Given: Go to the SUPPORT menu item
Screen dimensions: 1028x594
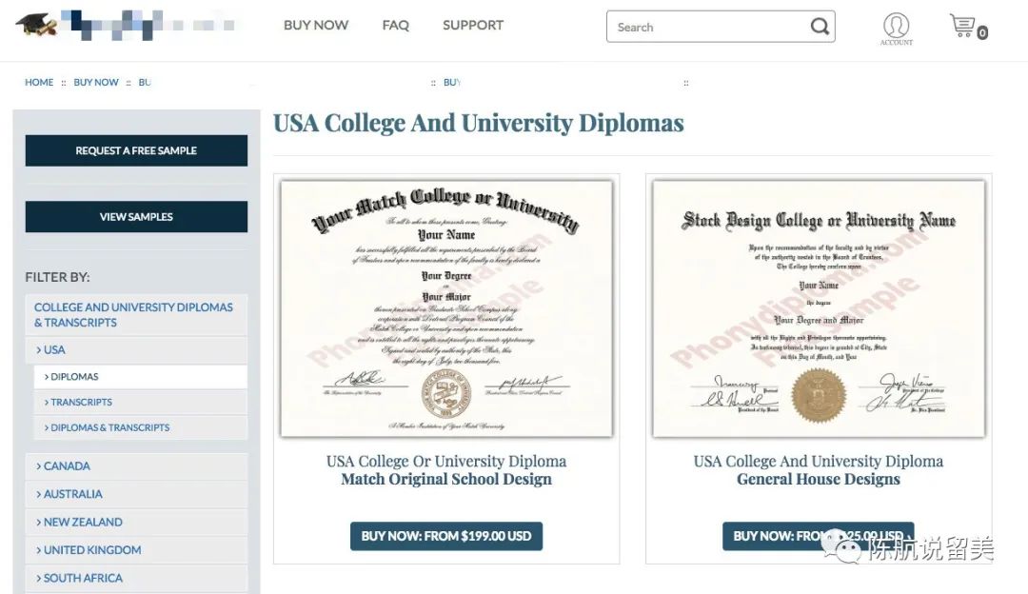Looking at the screenshot, I should point(473,26).
